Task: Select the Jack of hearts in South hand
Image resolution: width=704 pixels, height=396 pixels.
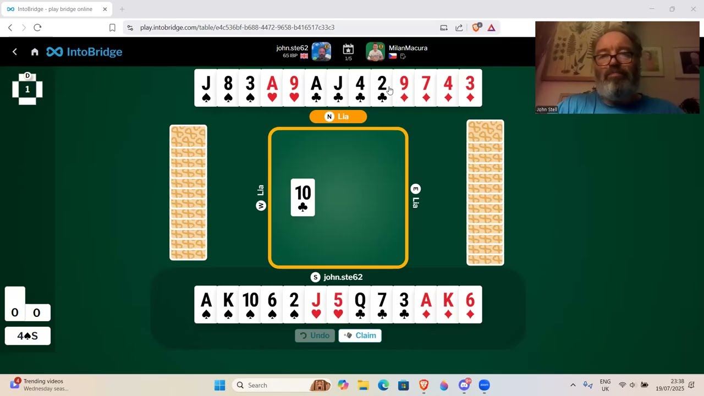Action: point(316,305)
